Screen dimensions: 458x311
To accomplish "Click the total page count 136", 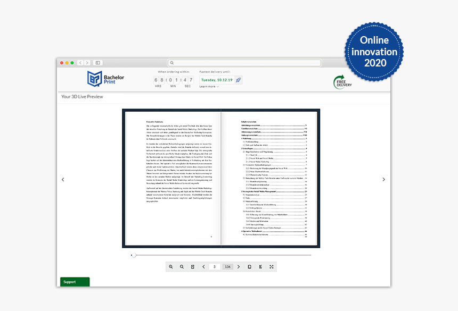I will [227, 267].
